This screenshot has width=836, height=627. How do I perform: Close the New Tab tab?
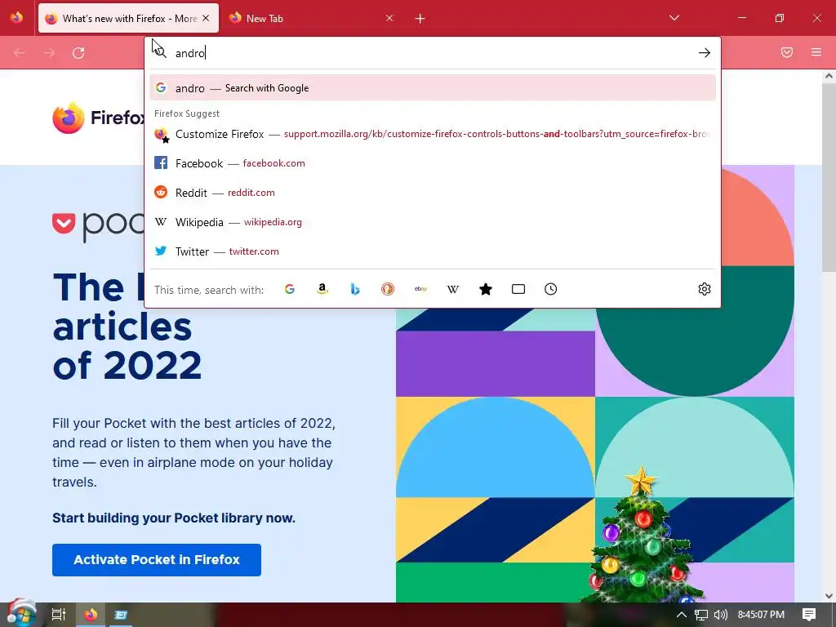[x=389, y=18]
